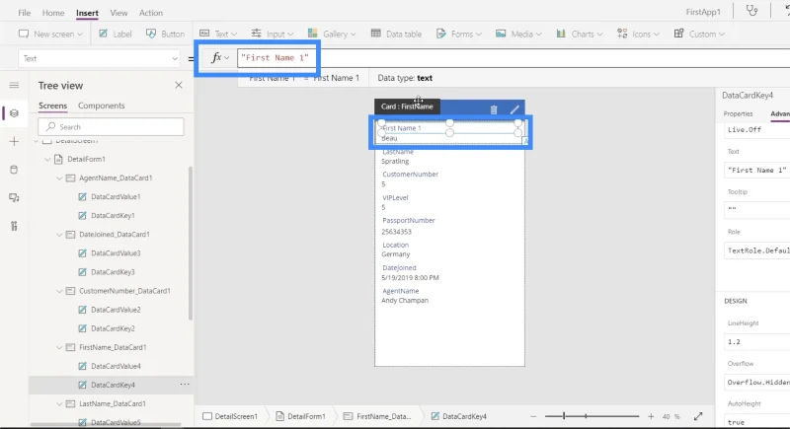Open the Text controls dropdown

click(x=218, y=34)
